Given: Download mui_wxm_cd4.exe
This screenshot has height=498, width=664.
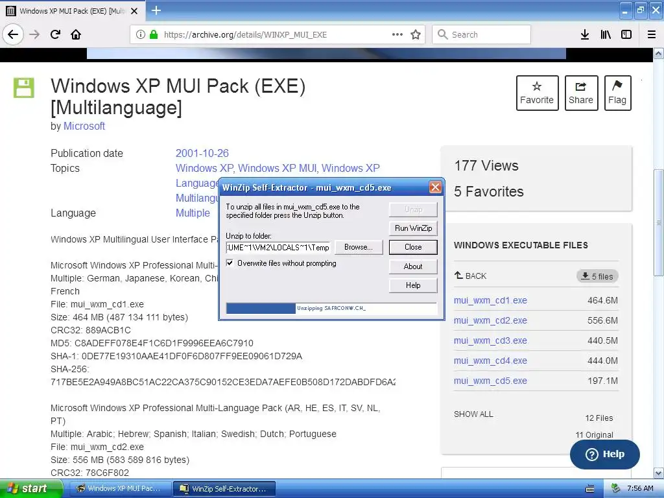Looking at the screenshot, I should pos(490,361).
